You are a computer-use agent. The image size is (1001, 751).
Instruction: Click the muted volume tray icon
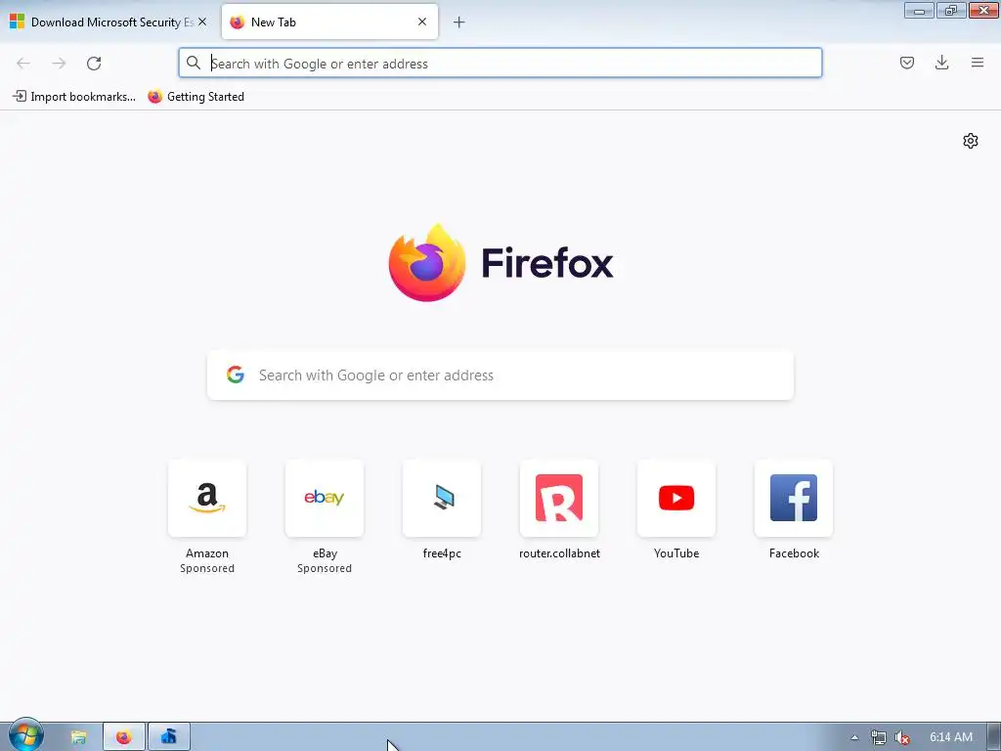point(902,737)
